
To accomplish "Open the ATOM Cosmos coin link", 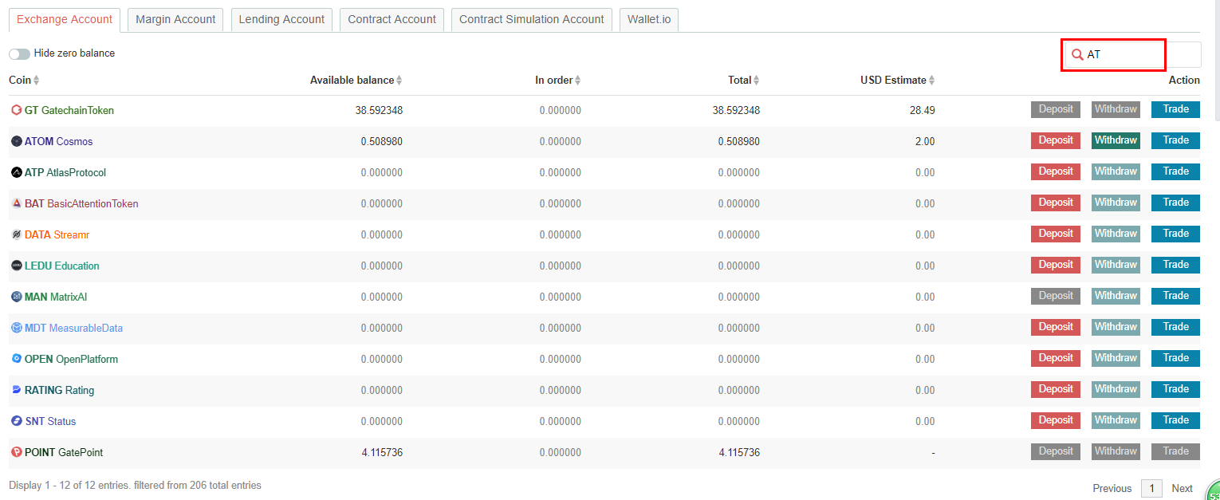I will point(59,141).
